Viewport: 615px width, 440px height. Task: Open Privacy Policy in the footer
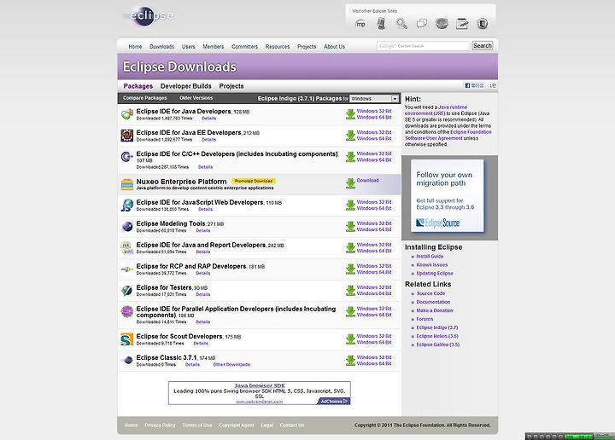tap(160, 426)
